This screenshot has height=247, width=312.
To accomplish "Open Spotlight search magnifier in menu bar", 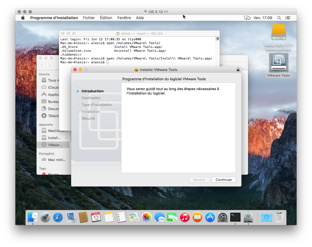I will [x=279, y=18].
